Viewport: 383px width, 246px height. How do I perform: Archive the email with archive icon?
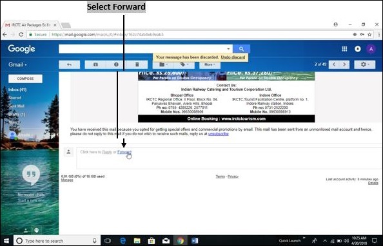point(95,64)
